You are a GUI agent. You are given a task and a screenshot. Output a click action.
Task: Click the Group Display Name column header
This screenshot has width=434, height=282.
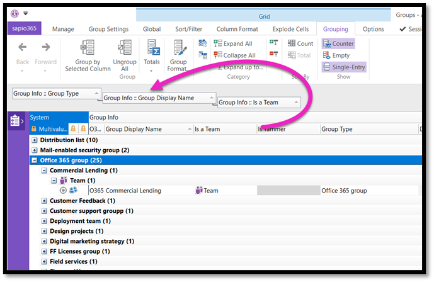[149, 129]
